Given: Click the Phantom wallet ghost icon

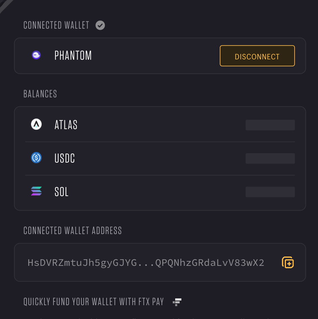Looking at the screenshot, I should [36, 55].
